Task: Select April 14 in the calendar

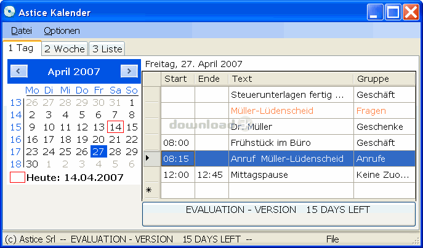Action: [x=115, y=127]
